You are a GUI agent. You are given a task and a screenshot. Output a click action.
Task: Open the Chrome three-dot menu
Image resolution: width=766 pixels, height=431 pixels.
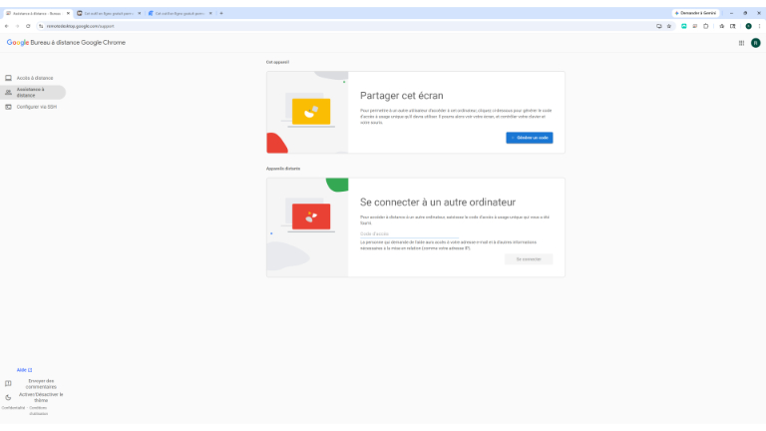[760, 26]
